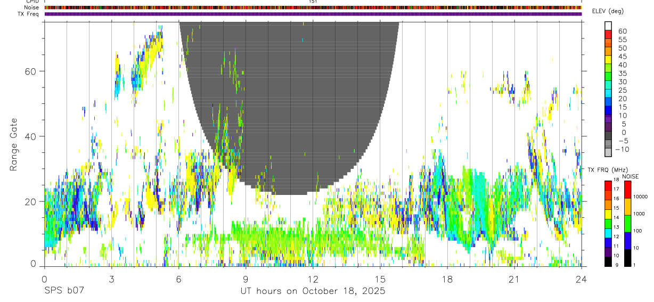654x302 pixels.
Task: Click the red swatch in NOISE scale
Action: pos(627,190)
